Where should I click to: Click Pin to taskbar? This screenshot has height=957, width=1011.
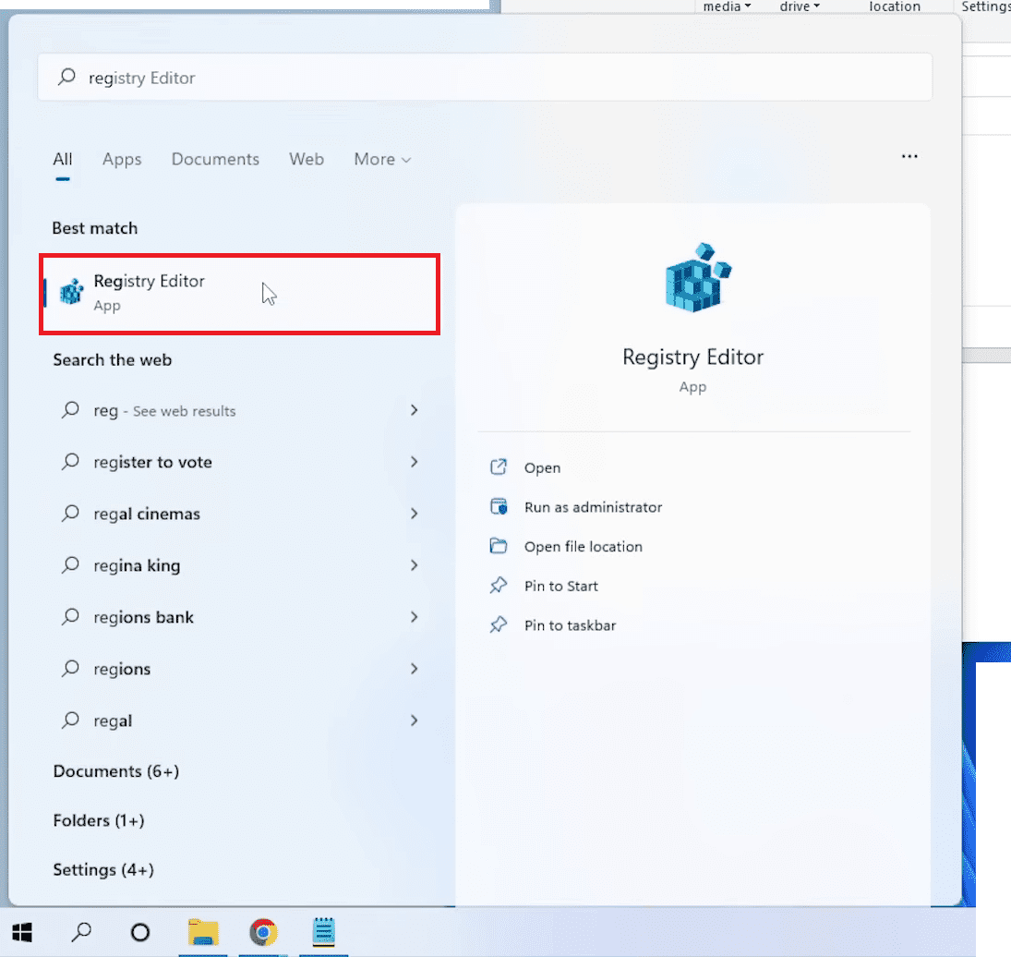(570, 624)
